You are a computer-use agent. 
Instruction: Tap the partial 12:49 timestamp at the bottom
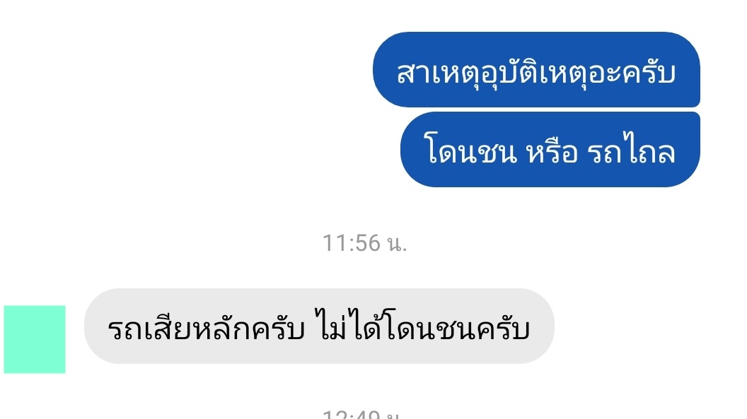362,415
